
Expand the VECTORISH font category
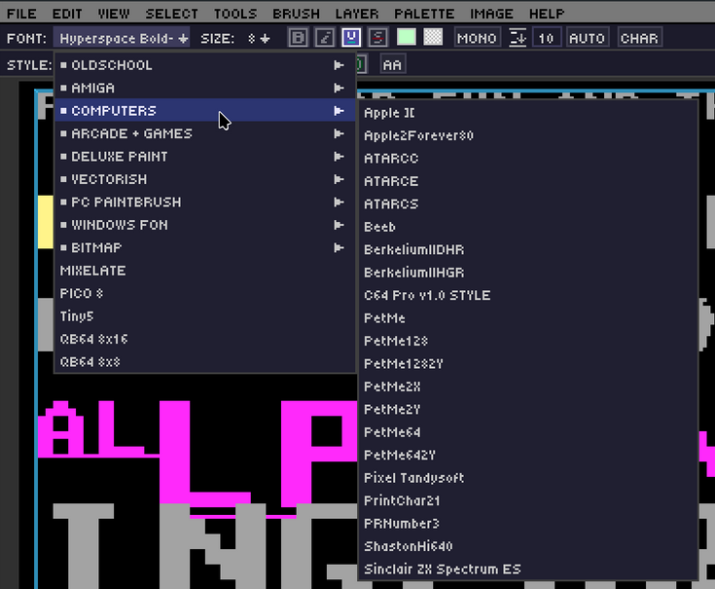click(204, 179)
